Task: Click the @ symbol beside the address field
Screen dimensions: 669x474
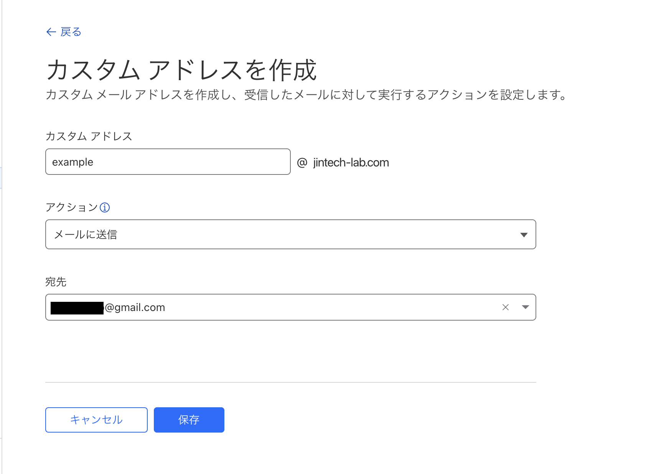Action: tap(302, 163)
